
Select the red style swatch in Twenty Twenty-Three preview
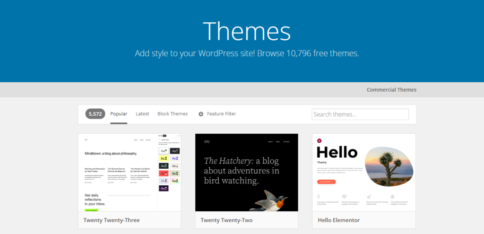click(x=163, y=173)
